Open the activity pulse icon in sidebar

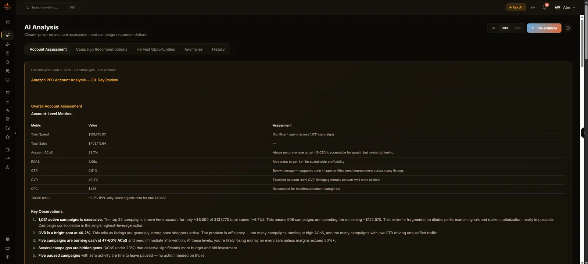[7, 110]
